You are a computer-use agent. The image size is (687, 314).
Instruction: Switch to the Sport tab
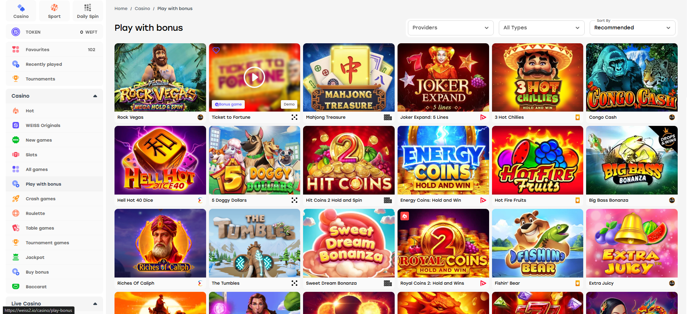click(x=54, y=11)
